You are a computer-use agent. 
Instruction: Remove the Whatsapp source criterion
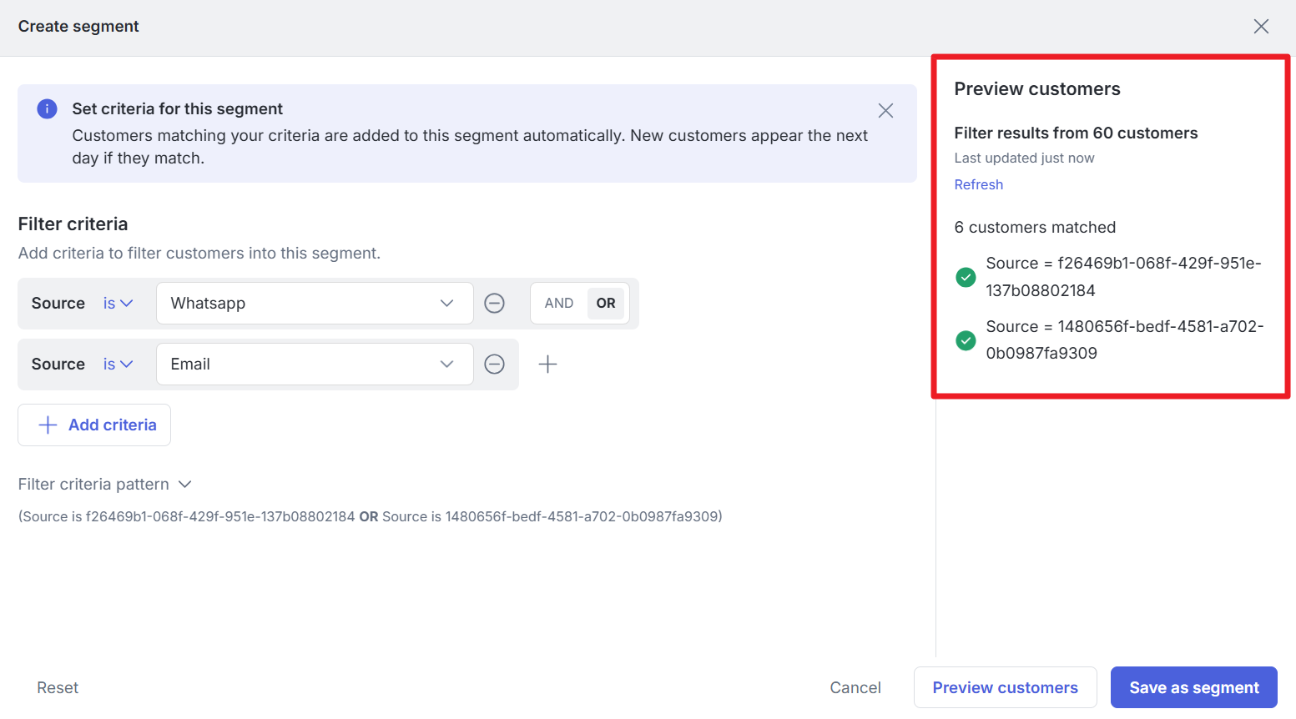point(494,304)
